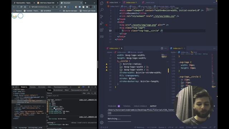The image size is (229, 129).
Task: Open the stroke color swatch in DevTools
Action: pos(56,110)
